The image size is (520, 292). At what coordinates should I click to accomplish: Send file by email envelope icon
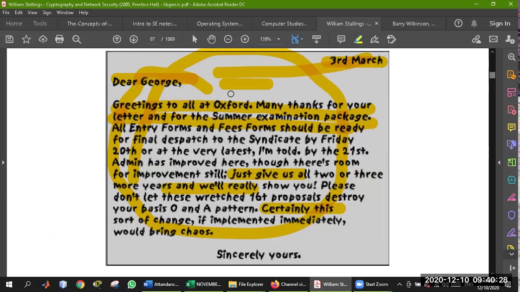pyautogui.click(x=493, y=39)
